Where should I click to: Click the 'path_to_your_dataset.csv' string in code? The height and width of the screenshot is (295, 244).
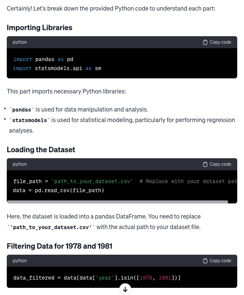coord(92,181)
